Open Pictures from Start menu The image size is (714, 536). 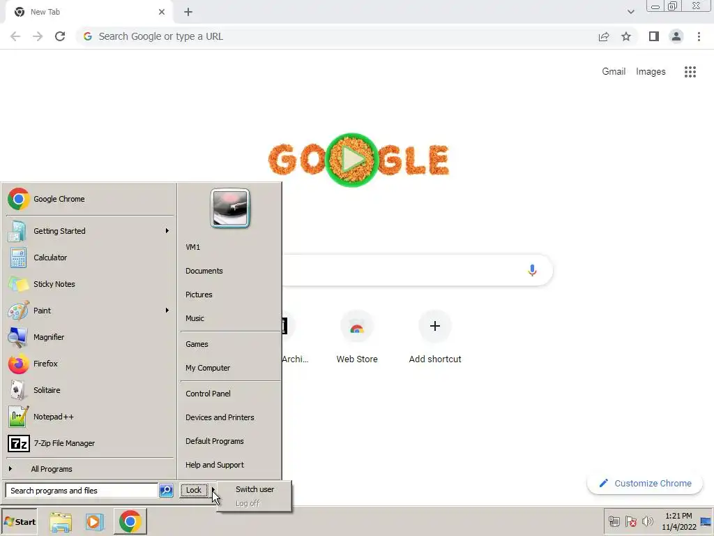230,295
